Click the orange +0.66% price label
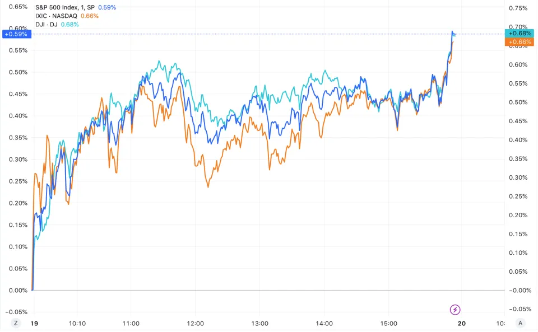The height and width of the screenshot is (332, 538). pos(520,42)
